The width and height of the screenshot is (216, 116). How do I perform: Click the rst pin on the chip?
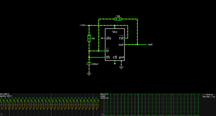121,38
